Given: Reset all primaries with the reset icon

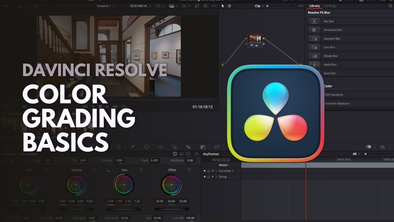Looking at the screenshot, I should click(197, 154).
